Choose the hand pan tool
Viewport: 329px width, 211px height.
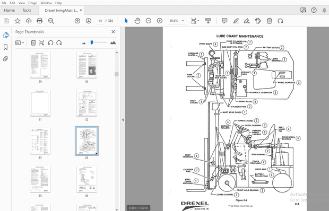click(x=137, y=21)
